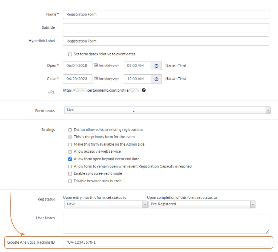278x252 pixels.
Task: Click '(mm/dd/yyyy)' hint beside Open date
Action: click(109, 65)
